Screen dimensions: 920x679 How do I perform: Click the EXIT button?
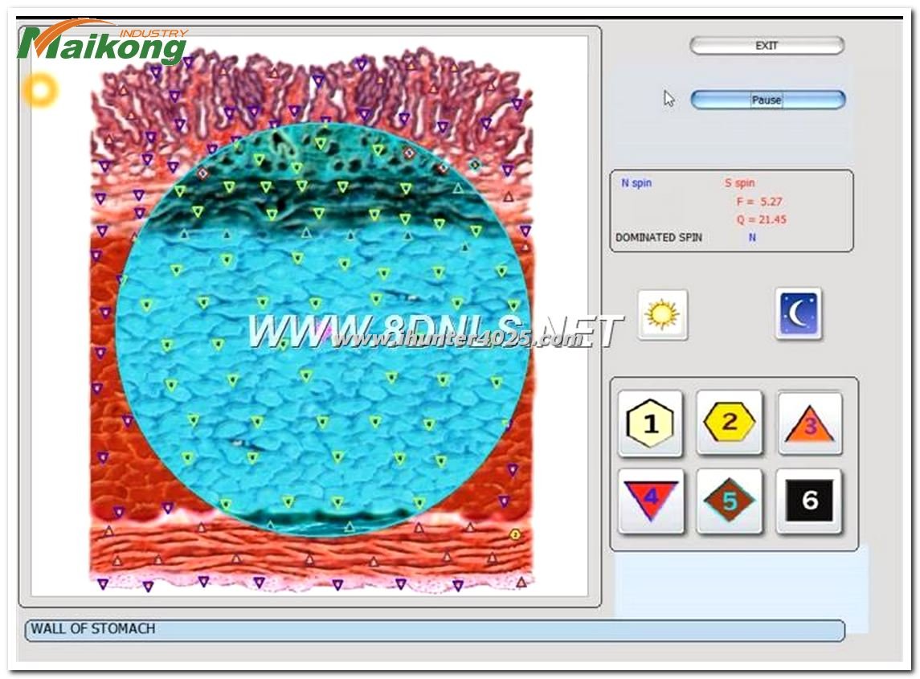click(x=767, y=46)
